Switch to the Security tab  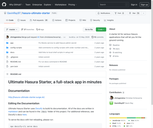(x=95, y=20)
